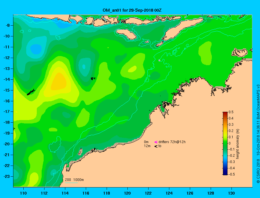Screen dimensions: 260x198
Task: Click the yellow-orange high anomaly patch near 113E, 14S
Action: [x=58, y=81]
